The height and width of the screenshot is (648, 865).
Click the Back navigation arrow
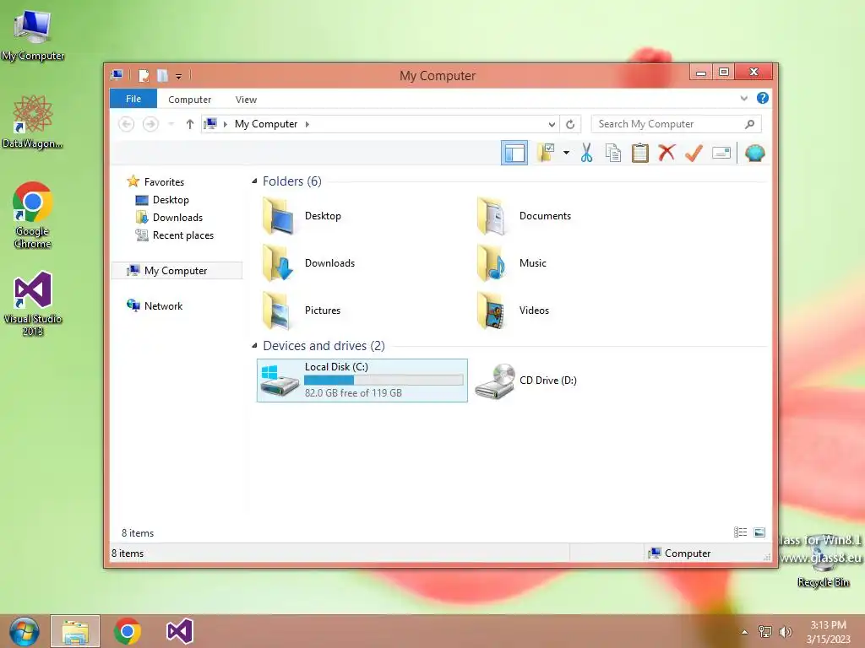tap(127, 124)
